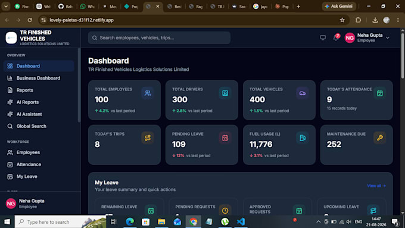Expand the Neha Gupta user menu chevron
Viewport: 405px width, 228px height.
(388, 38)
